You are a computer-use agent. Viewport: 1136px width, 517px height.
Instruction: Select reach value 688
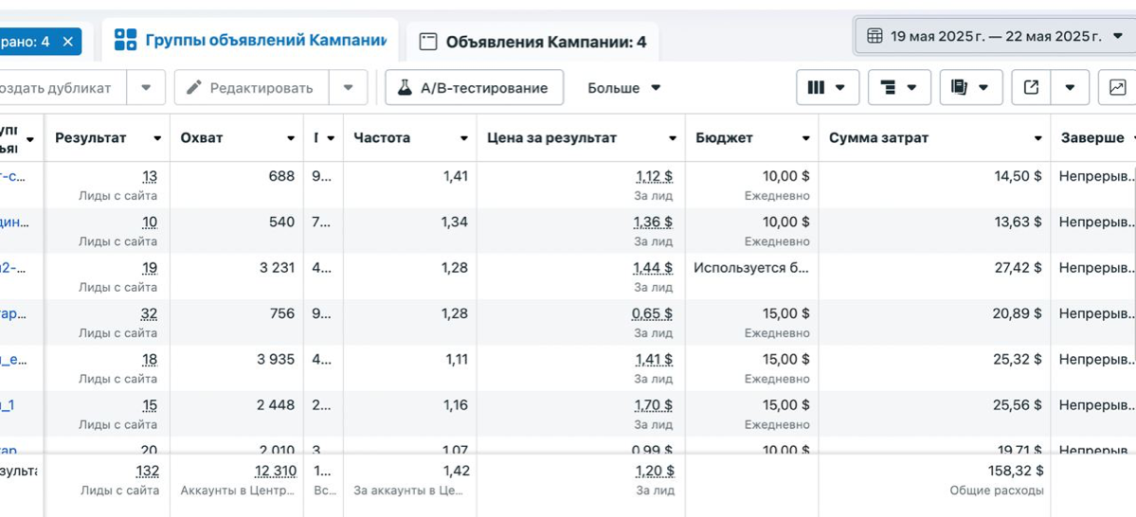click(281, 176)
